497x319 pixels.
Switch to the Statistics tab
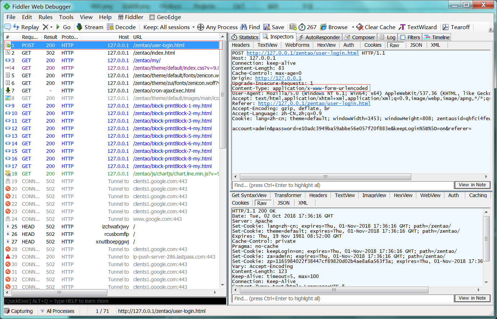coord(245,37)
